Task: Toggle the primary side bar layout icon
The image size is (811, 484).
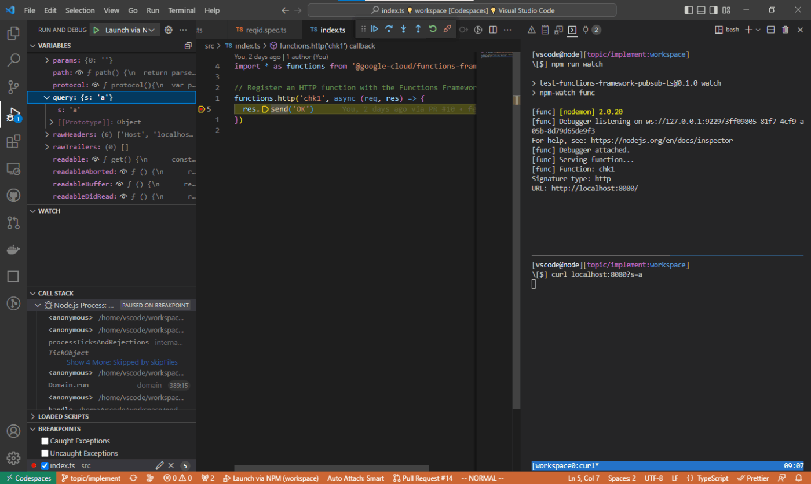Action: tap(688, 10)
